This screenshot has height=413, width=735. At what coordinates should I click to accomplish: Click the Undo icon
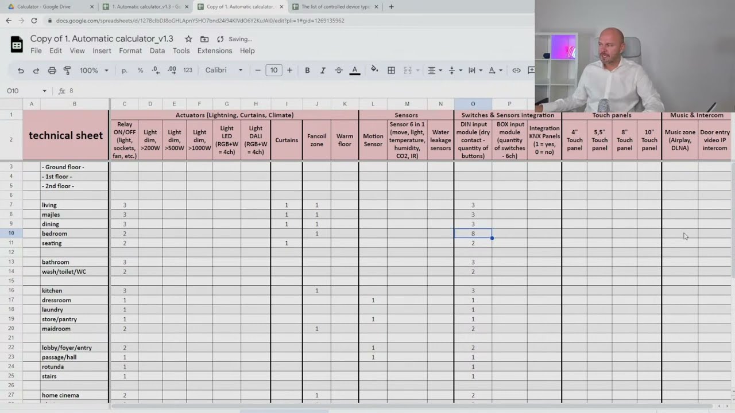click(21, 70)
